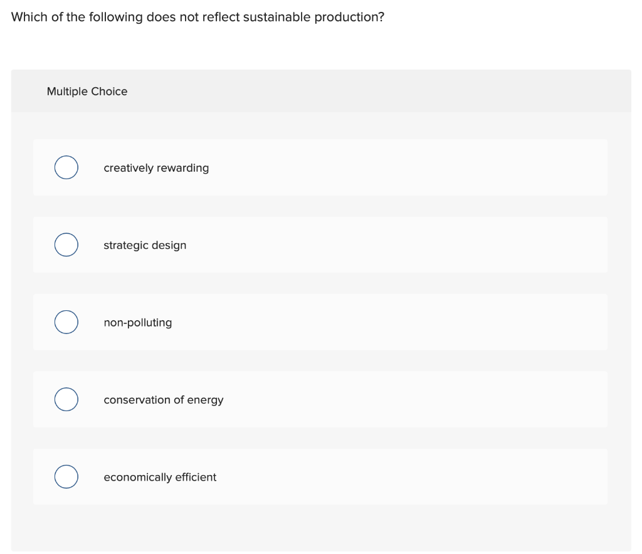Select the radio button for conservation of energy
The image size is (642, 554).
click(66, 399)
